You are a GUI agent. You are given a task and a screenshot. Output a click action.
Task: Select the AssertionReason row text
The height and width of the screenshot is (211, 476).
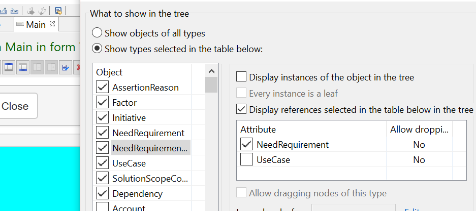coord(145,88)
